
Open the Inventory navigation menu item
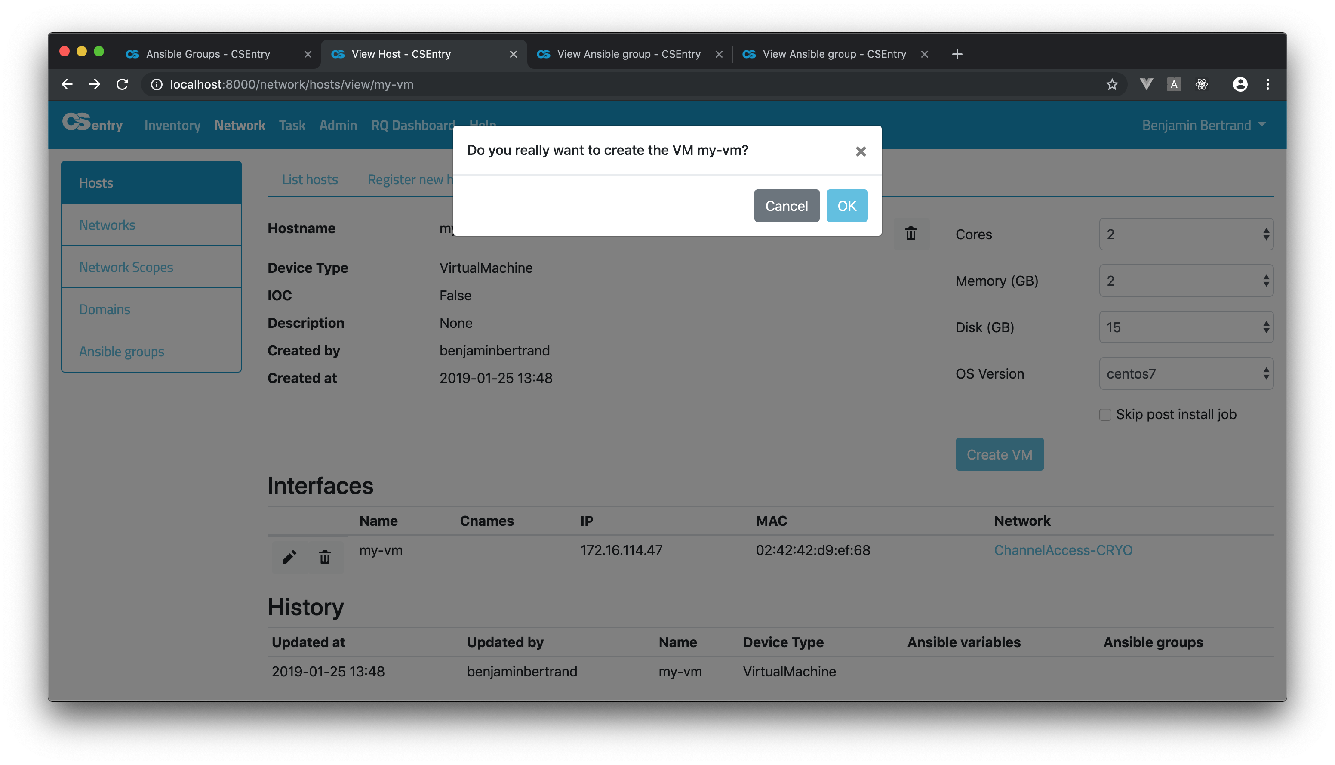pos(172,125)
